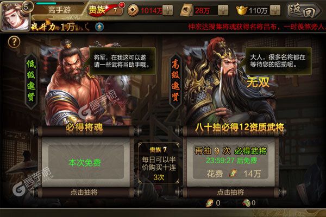Image resolution: width=326 pixels, height=217 pixels.
Task: Click 点击抽将 under high-level recruitment
Action: (x=231, y=192)
